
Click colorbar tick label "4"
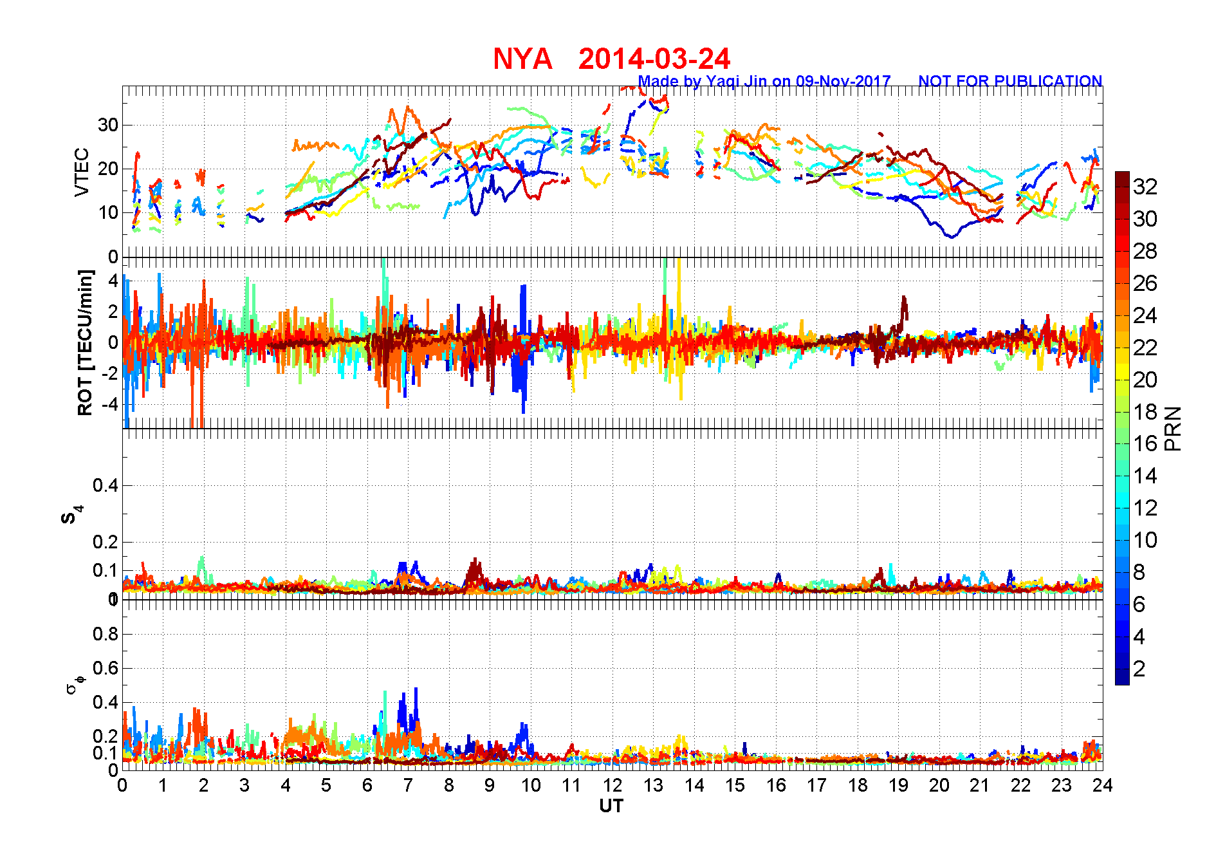tap(1139, 637)
